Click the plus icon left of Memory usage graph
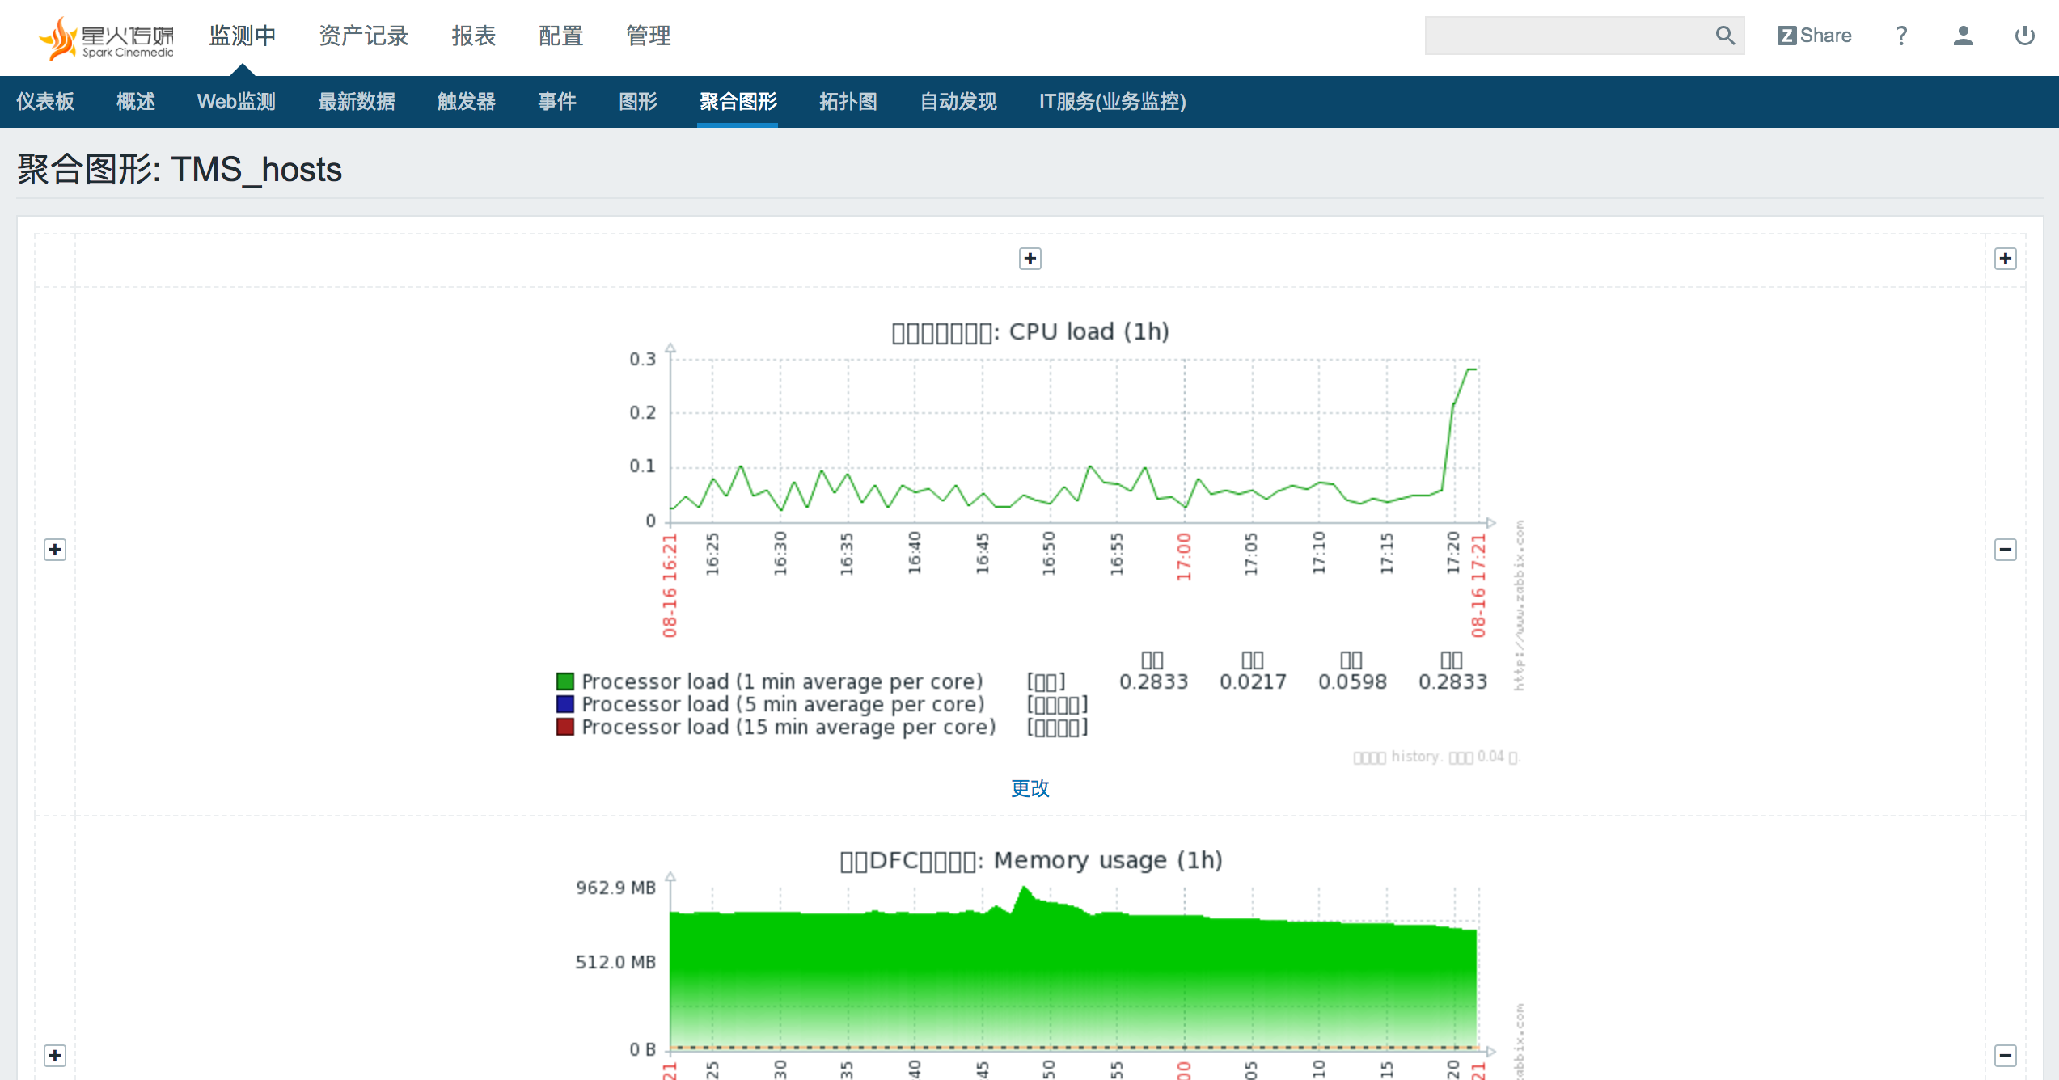This screenshot has width=2059, height=1080. click(54, 1056)
